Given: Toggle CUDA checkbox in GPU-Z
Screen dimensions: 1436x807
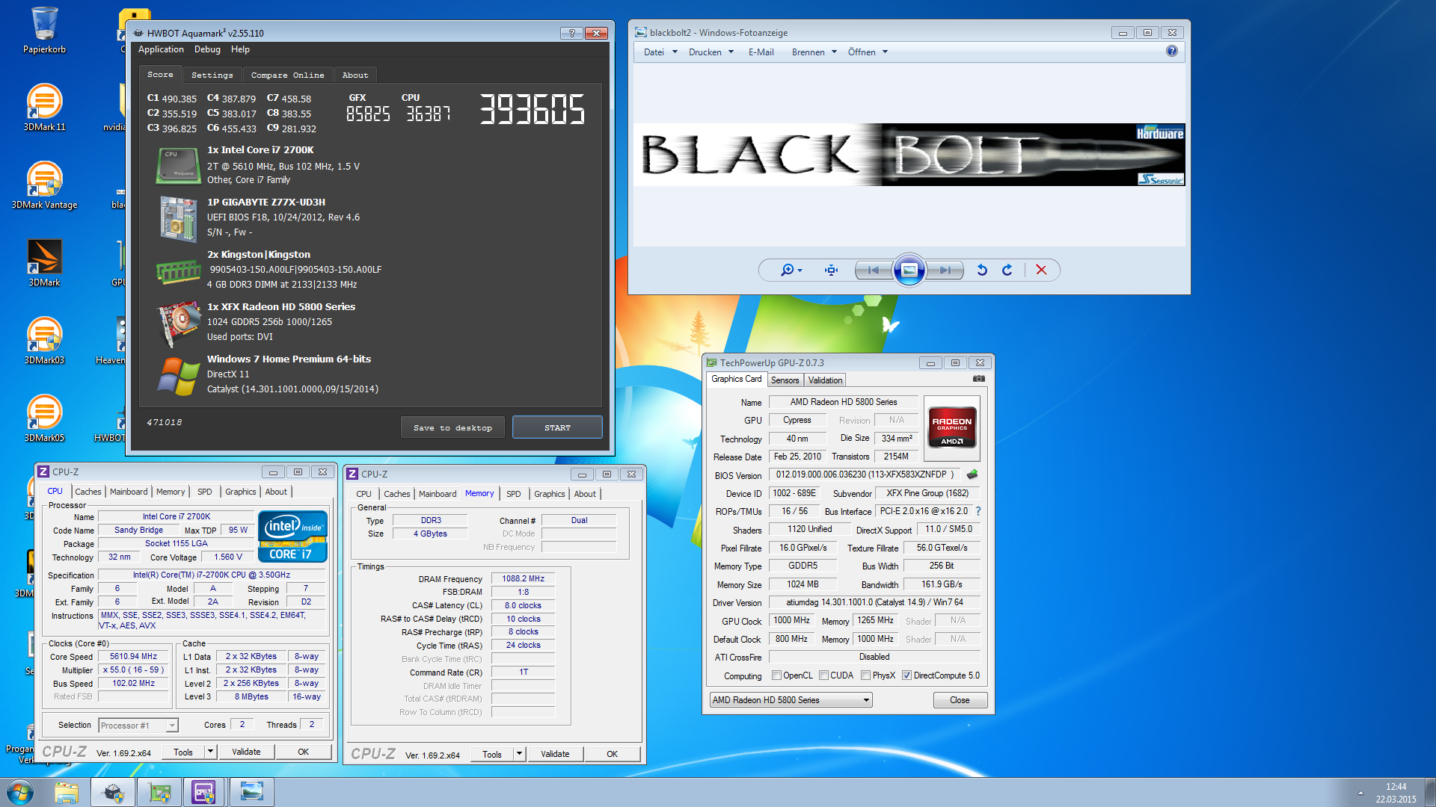Looking at the screenshot, I should (x=823, y=675).
